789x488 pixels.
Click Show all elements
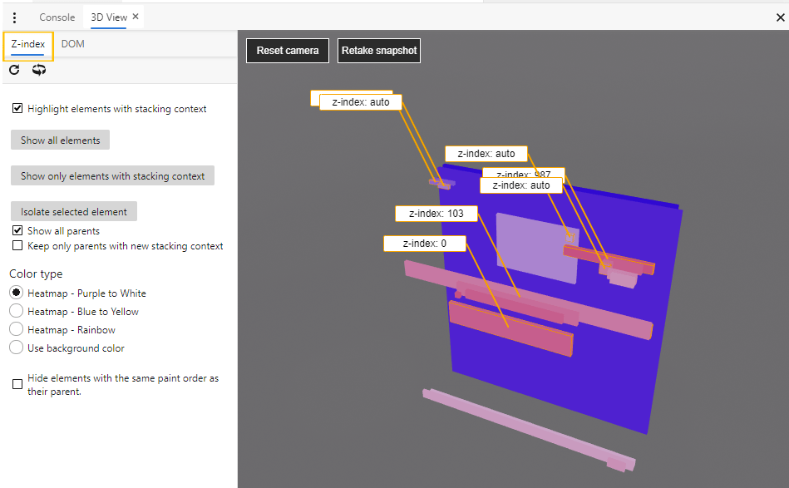click(x=59, y=140)
